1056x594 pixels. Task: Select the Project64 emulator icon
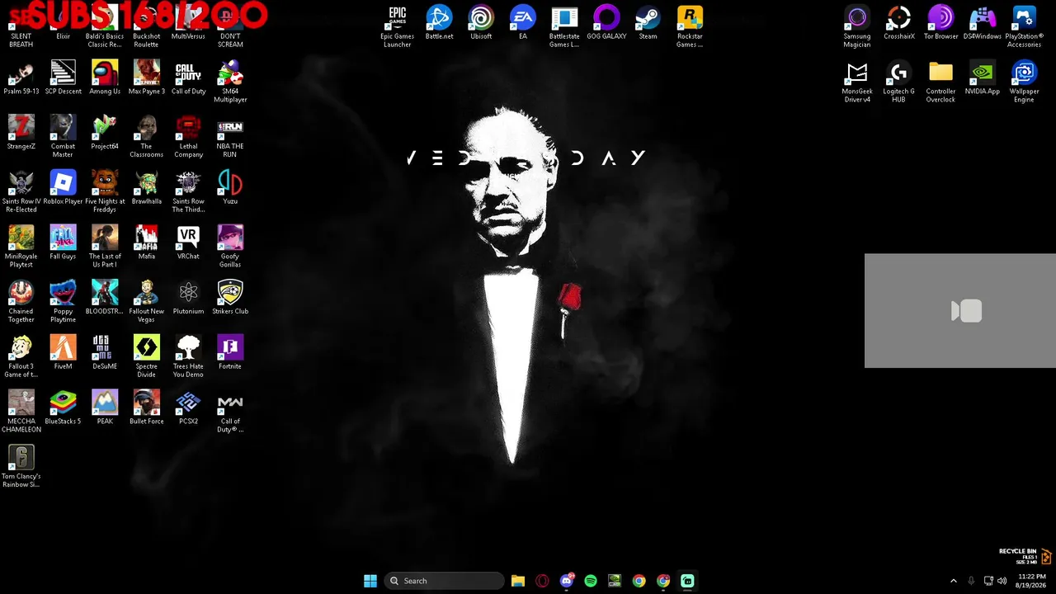tap(105, 133)
